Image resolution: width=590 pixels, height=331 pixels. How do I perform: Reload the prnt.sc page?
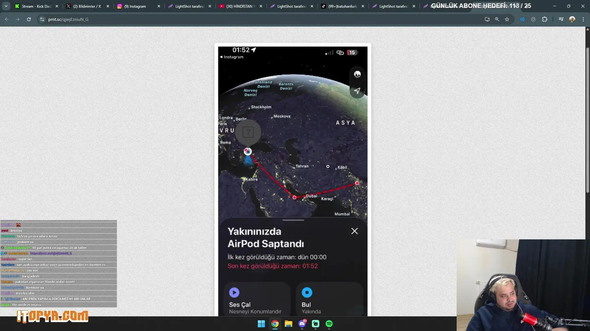(29, 19)
